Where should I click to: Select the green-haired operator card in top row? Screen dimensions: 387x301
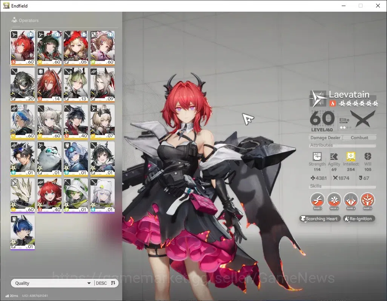[49, 48]
